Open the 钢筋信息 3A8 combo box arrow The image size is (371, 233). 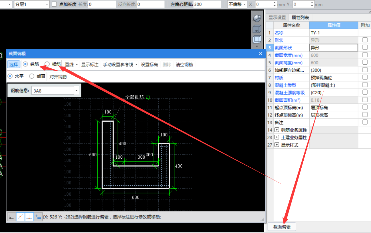[76, 91]
